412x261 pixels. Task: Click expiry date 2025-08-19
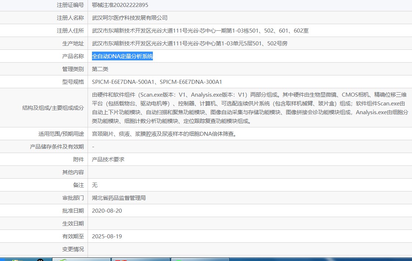107,236
